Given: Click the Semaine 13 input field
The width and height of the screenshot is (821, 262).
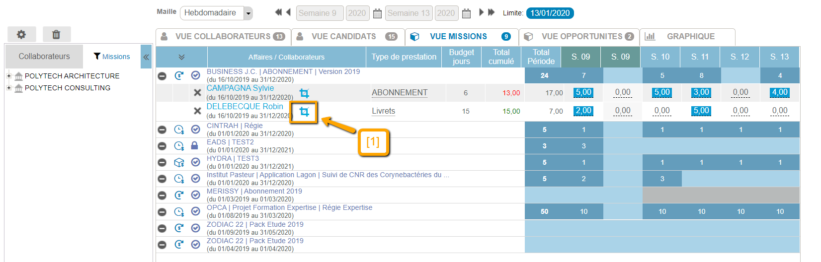Looking at the screenshot, I should tap(409, 13).
